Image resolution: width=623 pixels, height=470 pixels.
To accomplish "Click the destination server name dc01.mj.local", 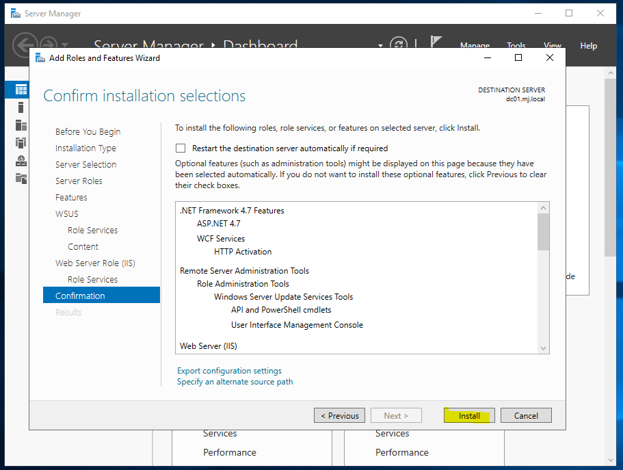I will [525, 99].
